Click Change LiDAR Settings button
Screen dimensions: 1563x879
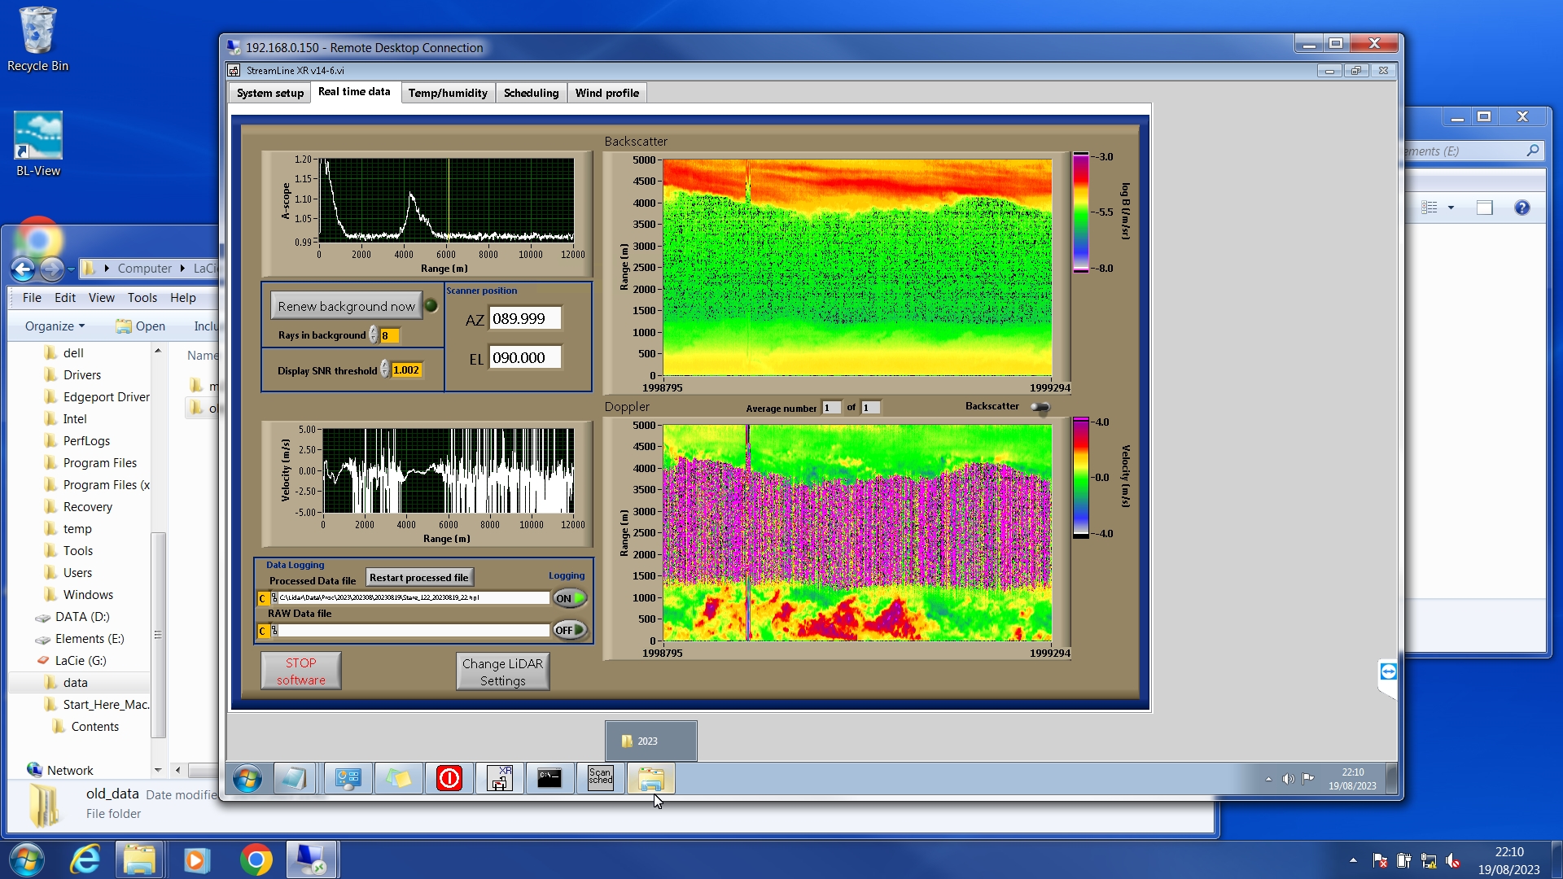tap(502, 672)
